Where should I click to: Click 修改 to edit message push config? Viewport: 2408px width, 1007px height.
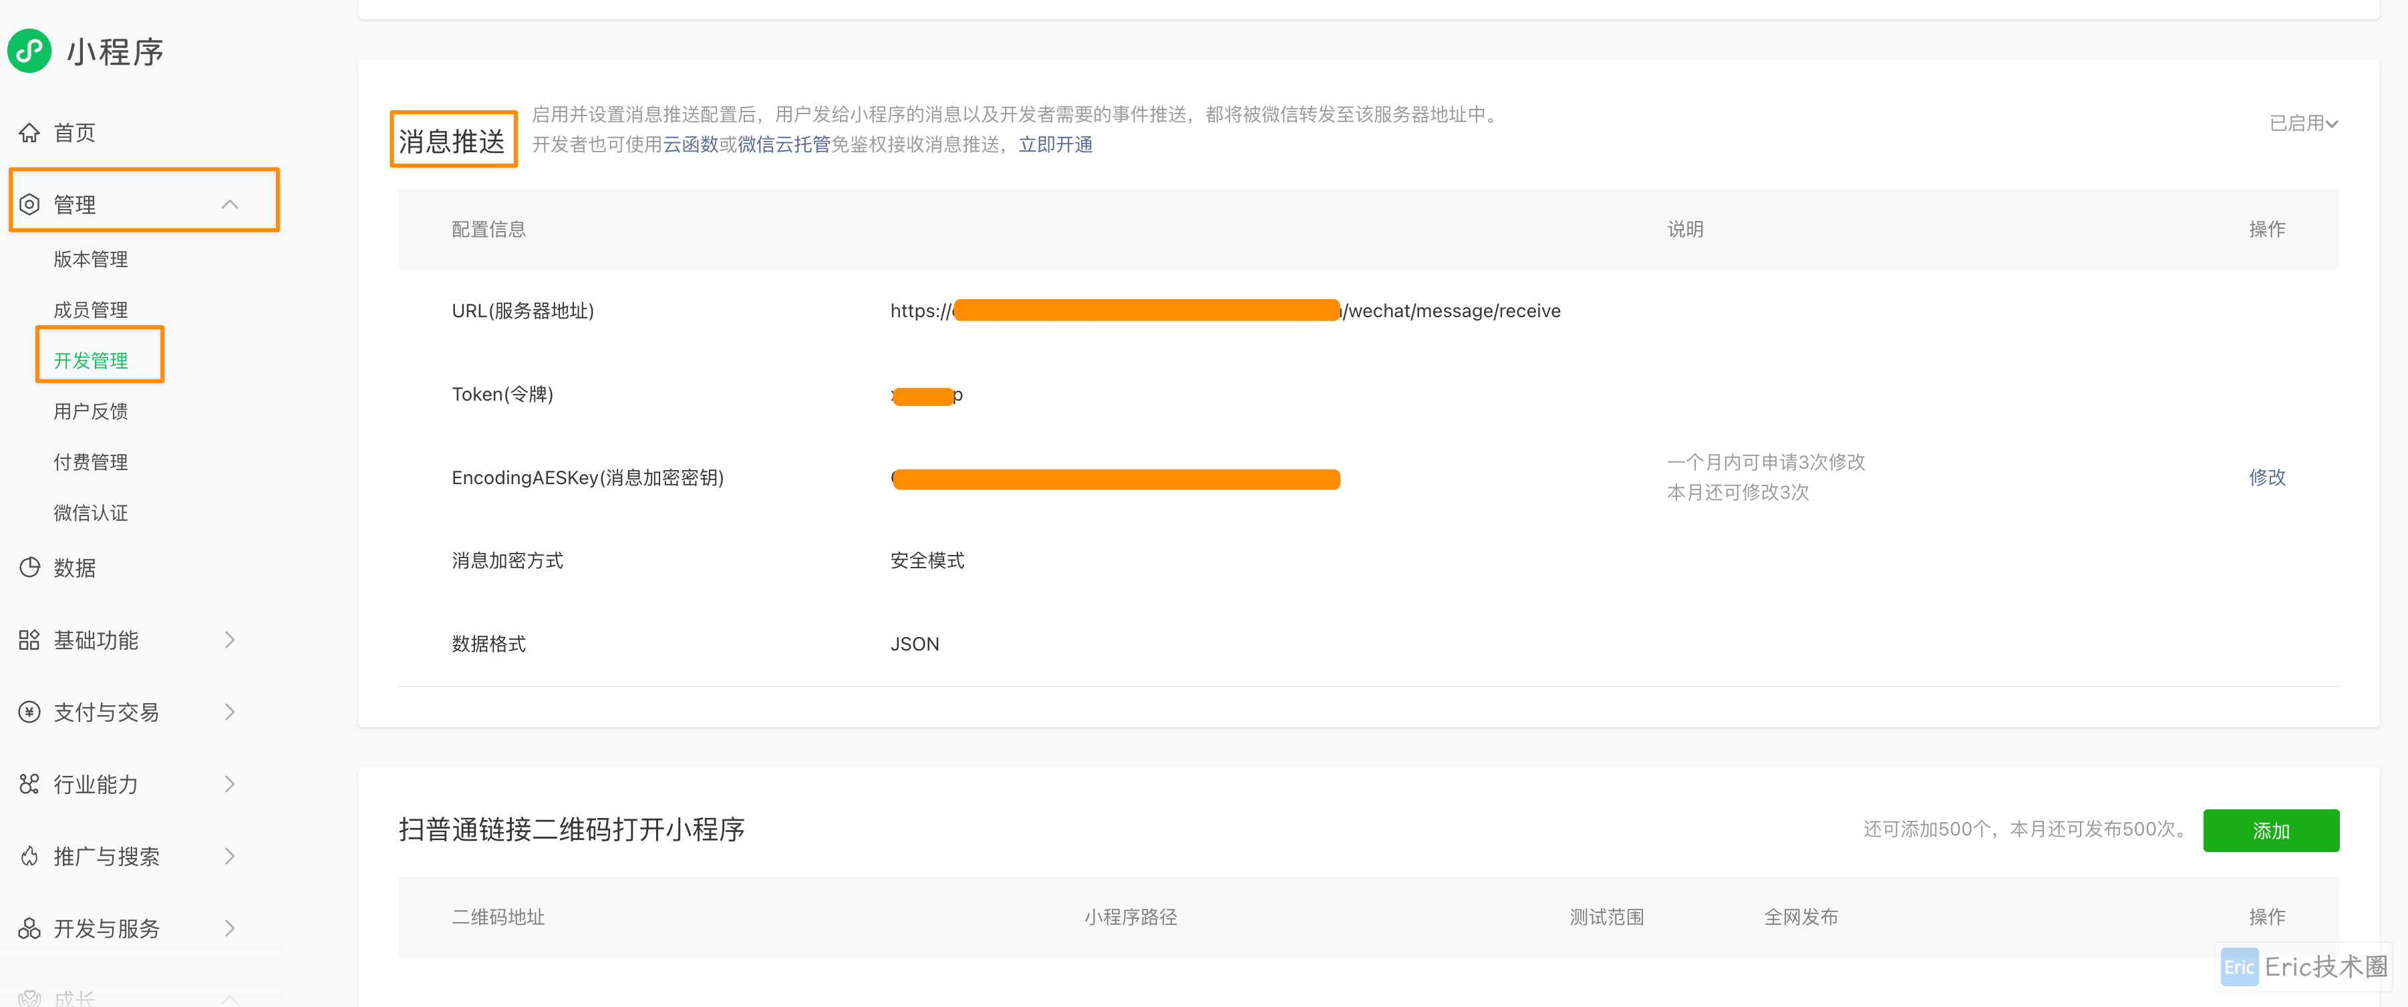[x=2267, y=477]
